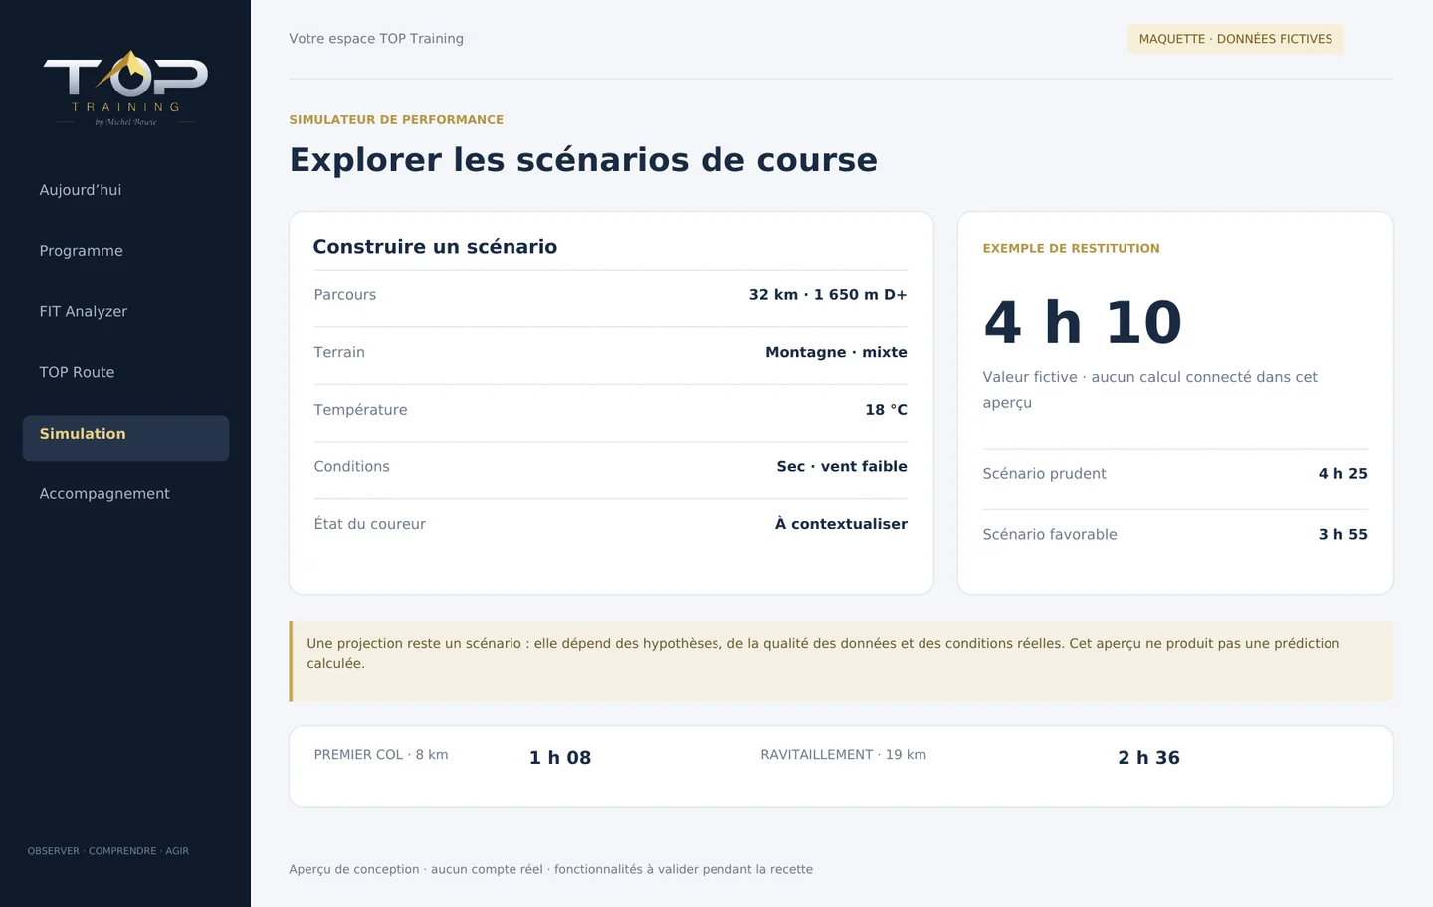Click the Température value 18 °C

point(886,410)
